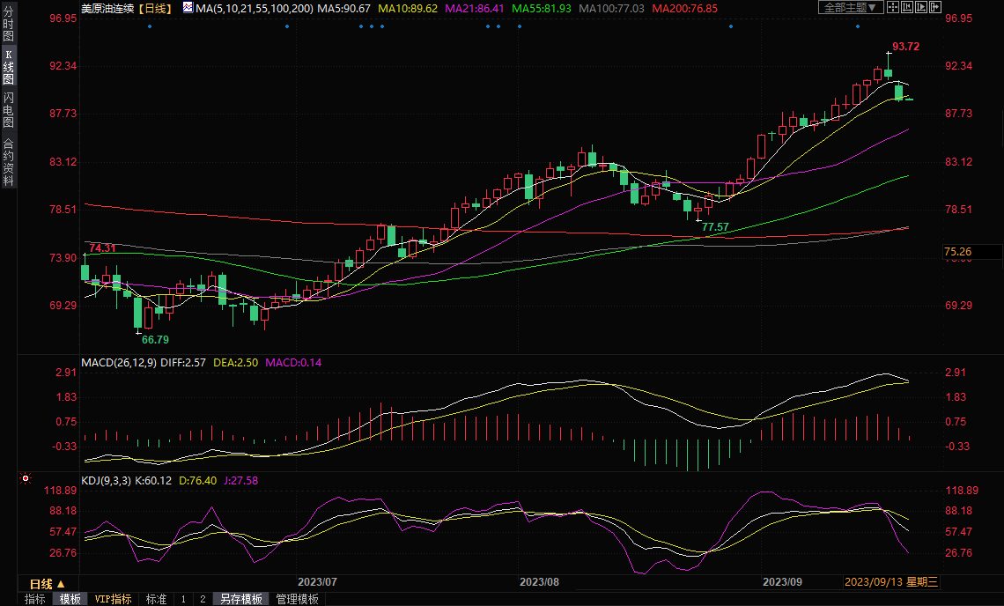Screen dimensions: 1004x606
Task: Click the red KDJ indicator marker icon
Action: click(x=26, y=480)
